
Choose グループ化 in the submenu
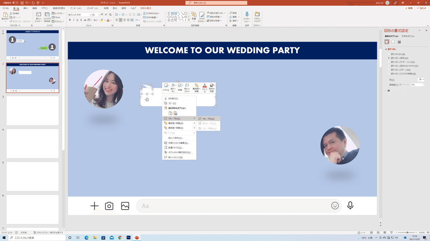[x=208, y=119]
